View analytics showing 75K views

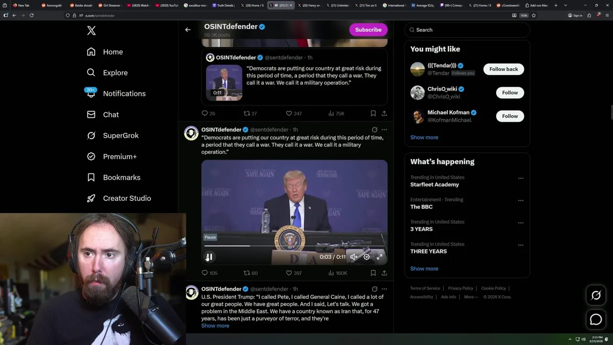click(x=336, y=114)
